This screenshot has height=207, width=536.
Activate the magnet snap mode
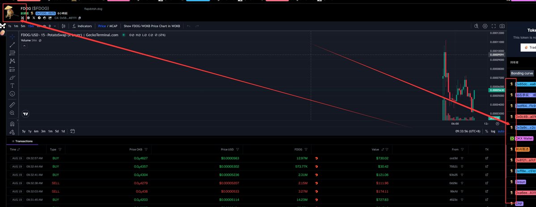(x=13, y=124)
